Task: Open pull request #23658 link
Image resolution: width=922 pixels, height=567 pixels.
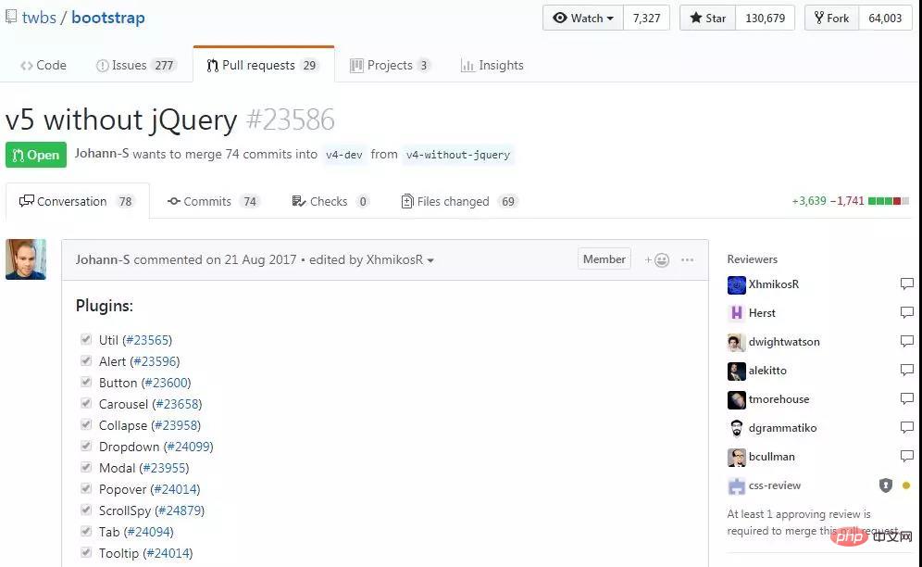Action: (x=177, y=405)
